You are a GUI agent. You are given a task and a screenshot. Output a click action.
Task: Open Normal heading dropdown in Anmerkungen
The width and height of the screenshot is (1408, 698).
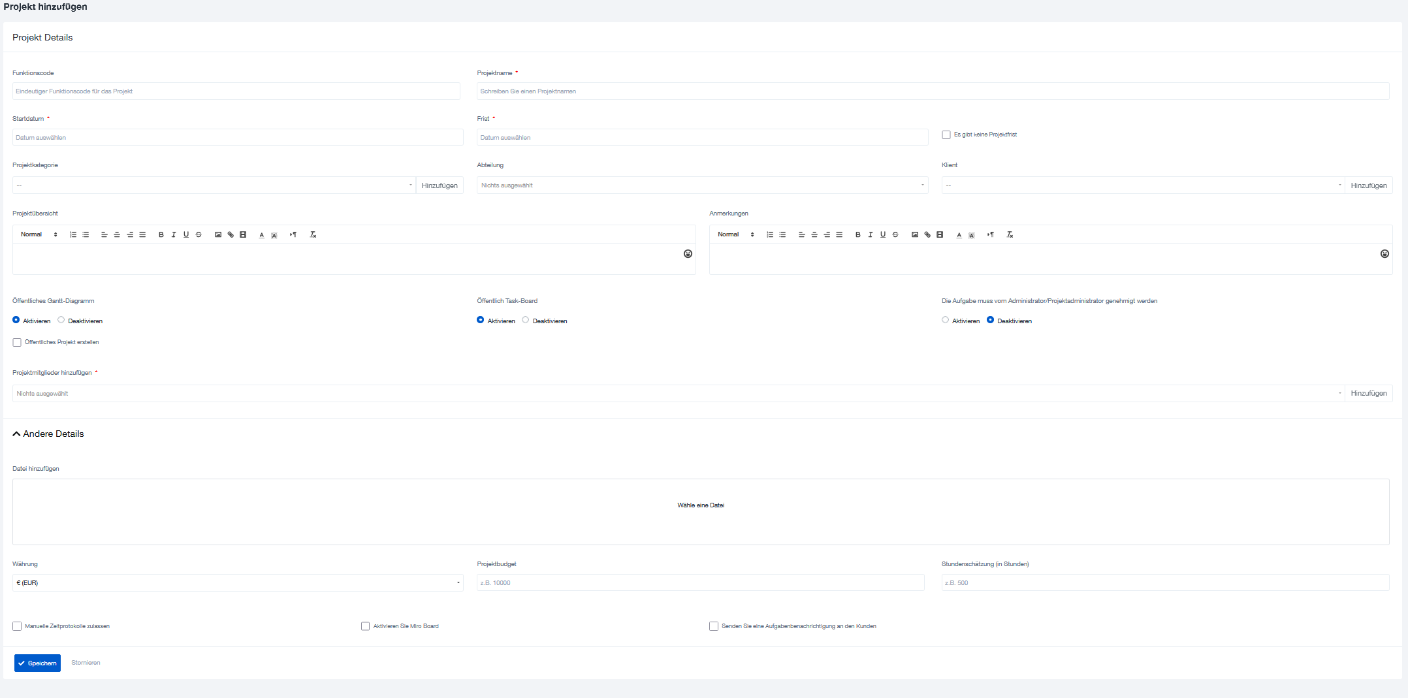pos(735,234)
